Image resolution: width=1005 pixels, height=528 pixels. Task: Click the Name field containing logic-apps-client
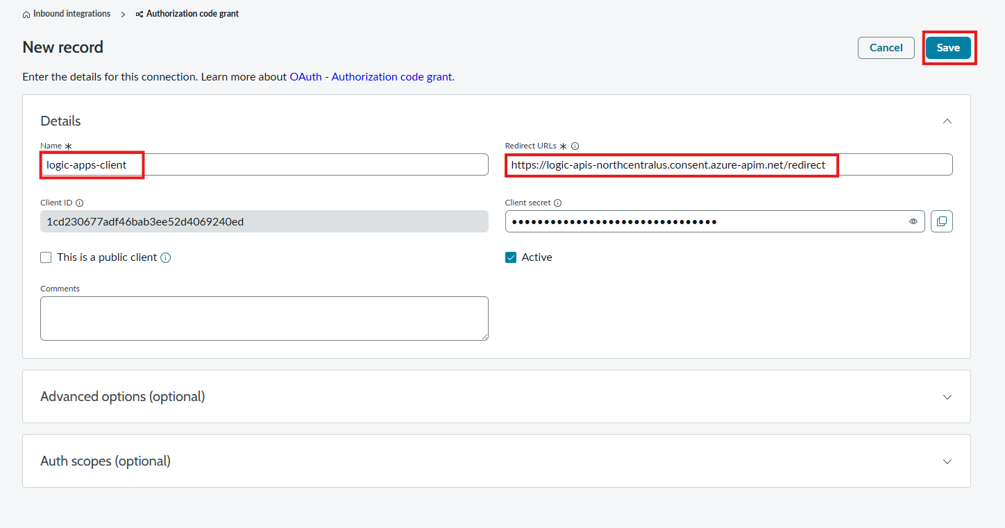click(264, 164)
